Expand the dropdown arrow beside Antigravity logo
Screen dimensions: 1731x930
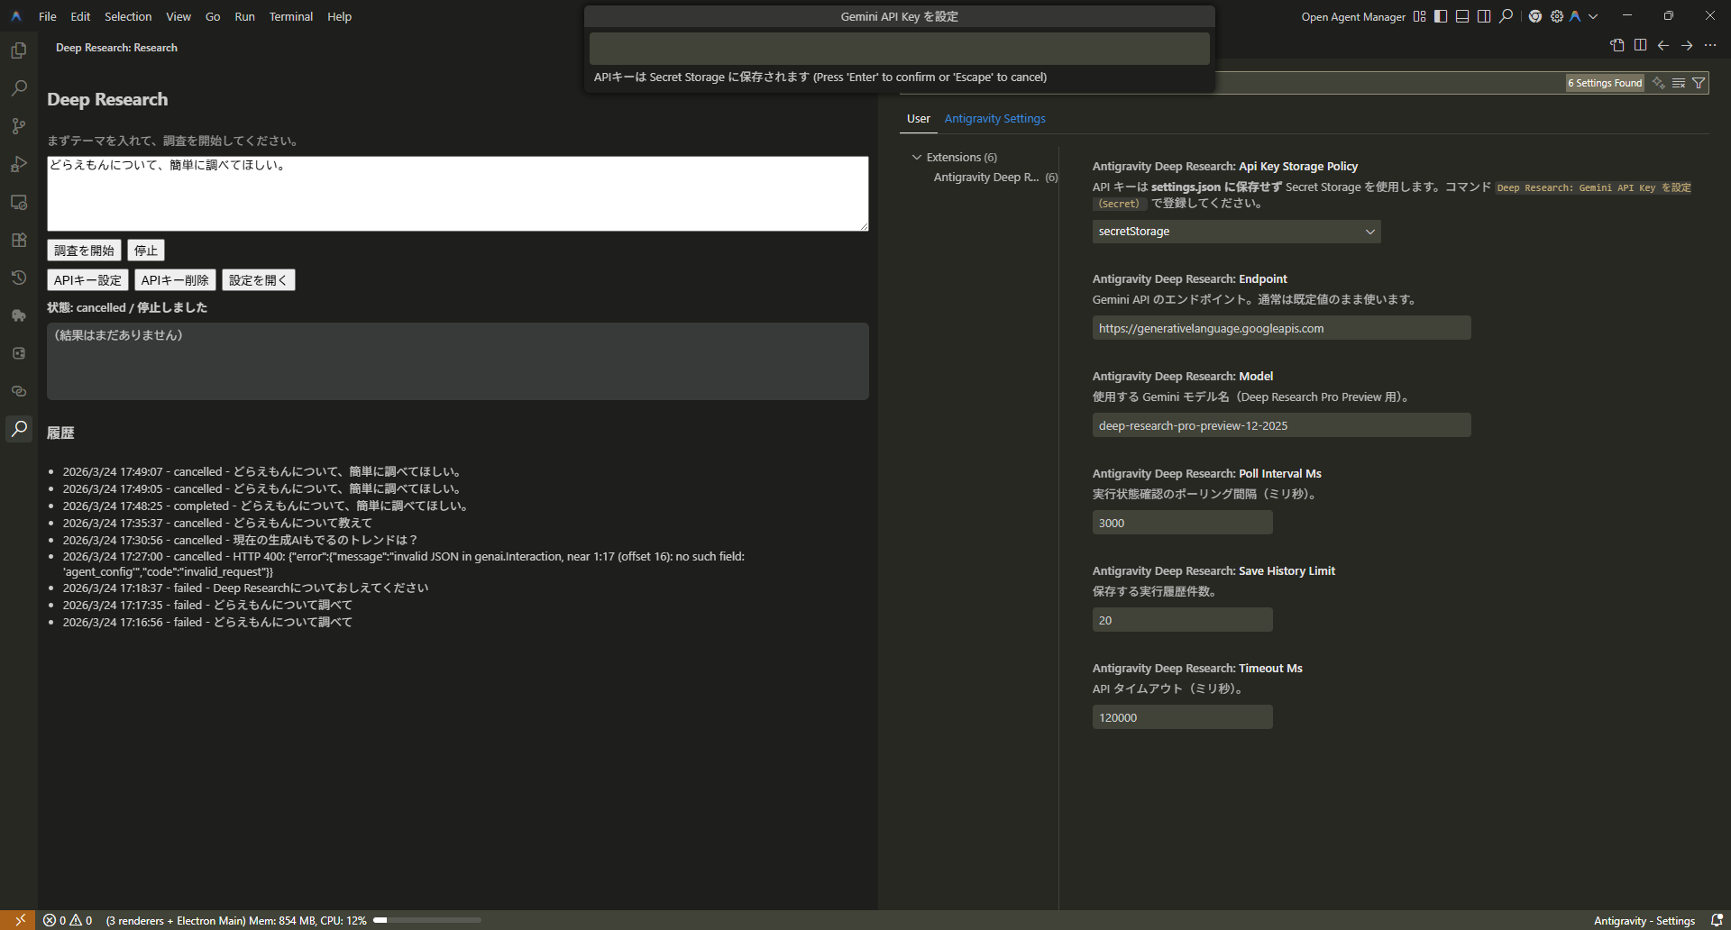[1593, 16]
